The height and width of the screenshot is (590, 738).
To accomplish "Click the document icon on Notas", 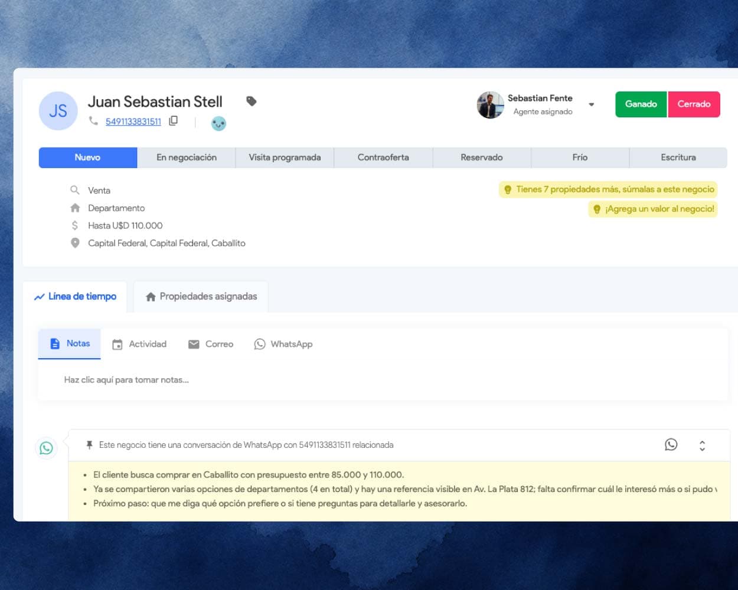I will (55, 343).
